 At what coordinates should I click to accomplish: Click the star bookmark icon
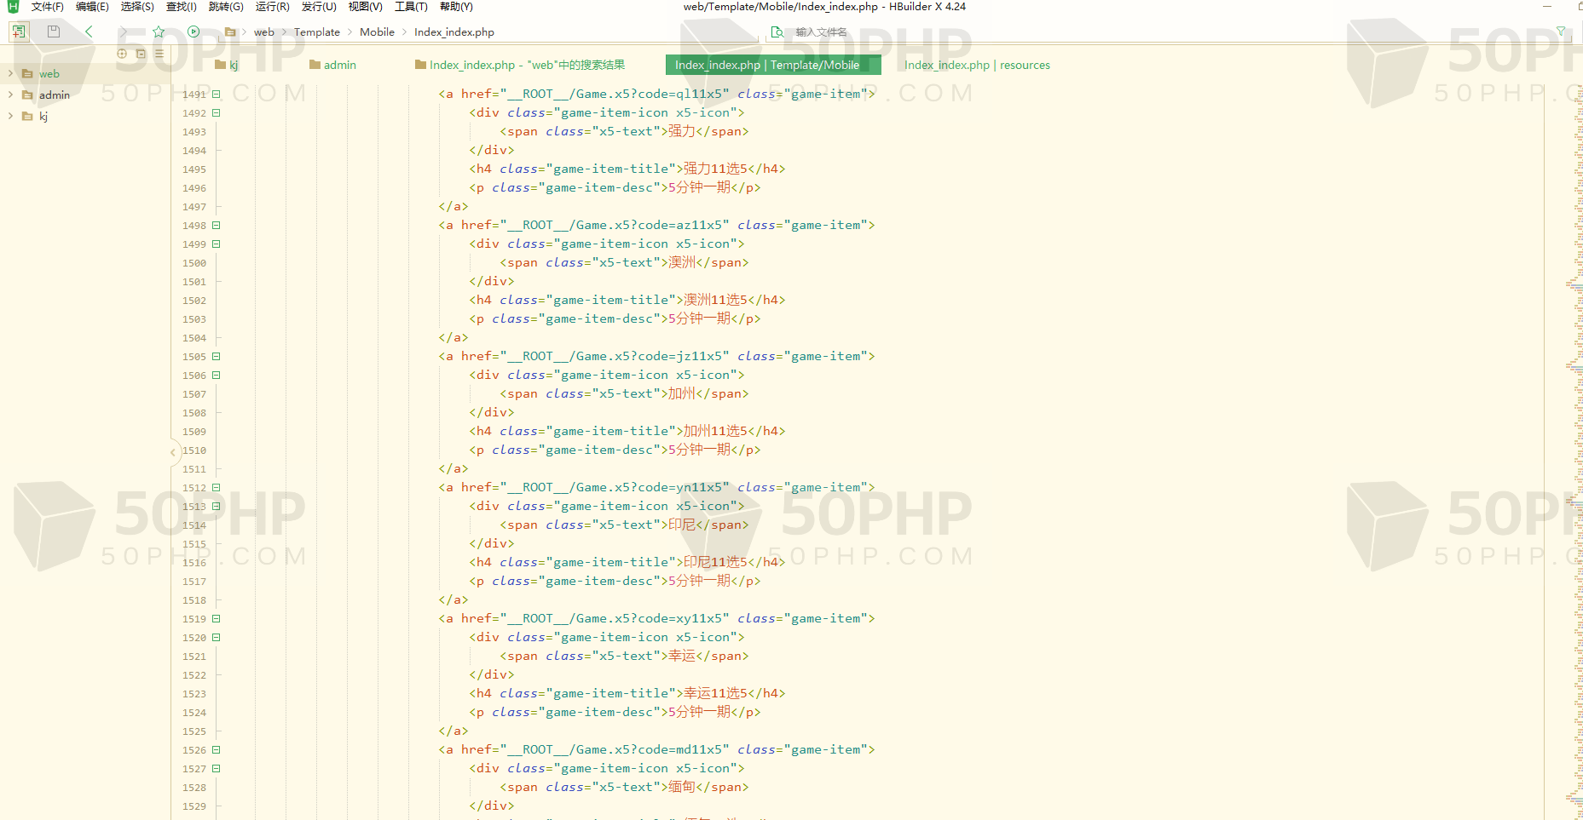(x=159, y=32)
